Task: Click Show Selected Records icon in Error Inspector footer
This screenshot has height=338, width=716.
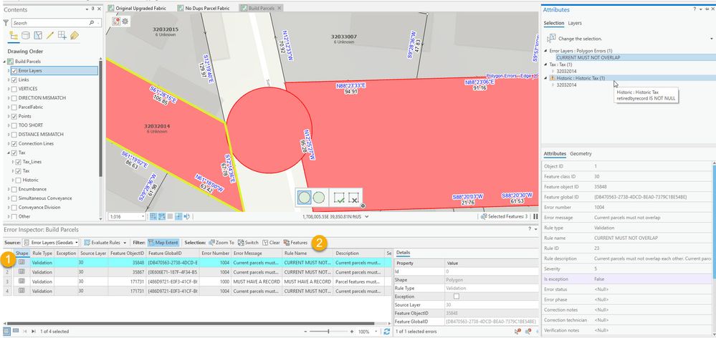Action: (16, 331)
